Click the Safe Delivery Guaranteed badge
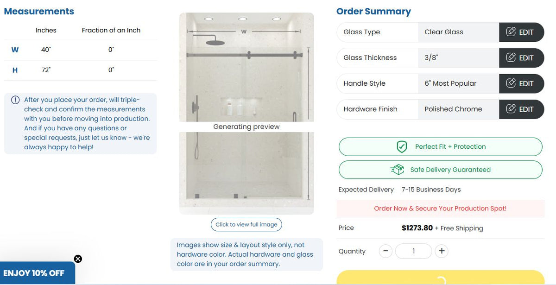This screenshot has height=285, width=556. pyautogui.click(x=440, y=170)
